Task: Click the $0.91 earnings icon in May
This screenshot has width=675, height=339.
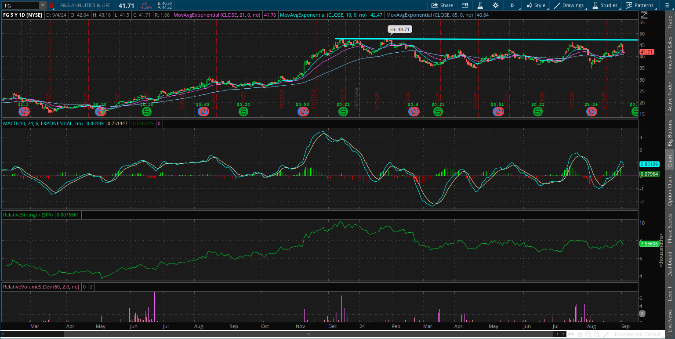Action: pos(497,112)
